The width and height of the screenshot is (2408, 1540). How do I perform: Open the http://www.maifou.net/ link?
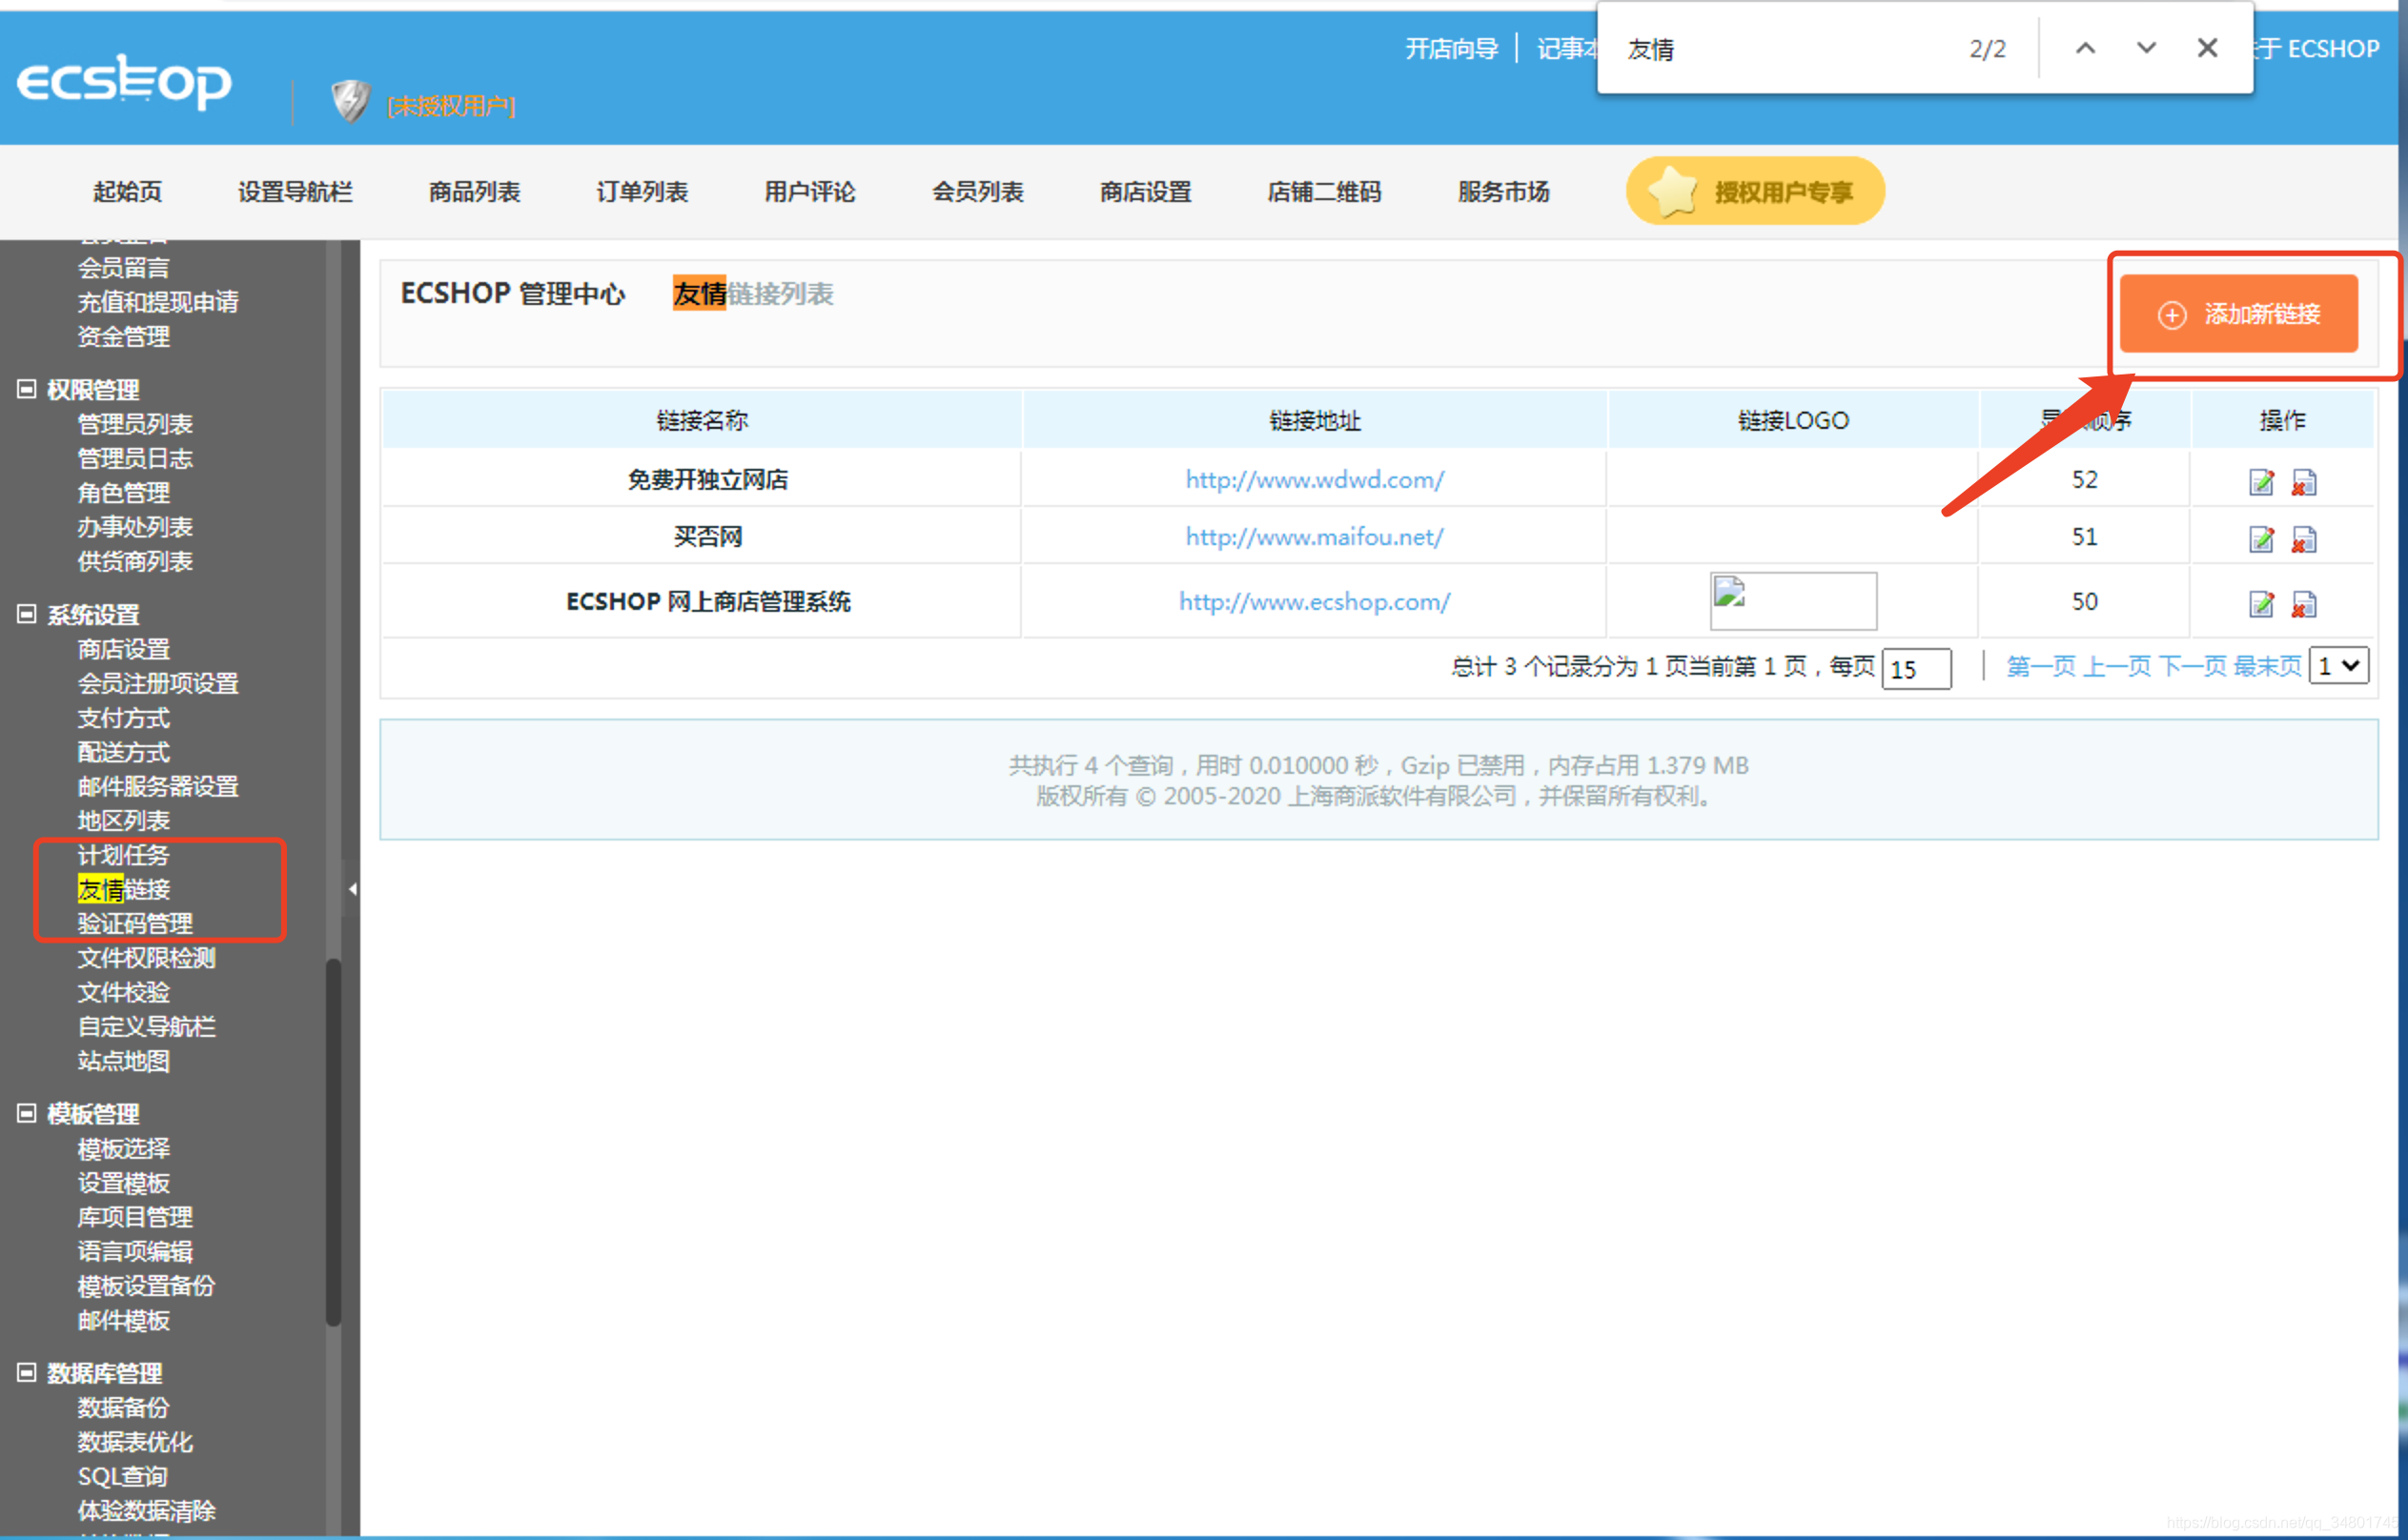[x=1315, y=537]
